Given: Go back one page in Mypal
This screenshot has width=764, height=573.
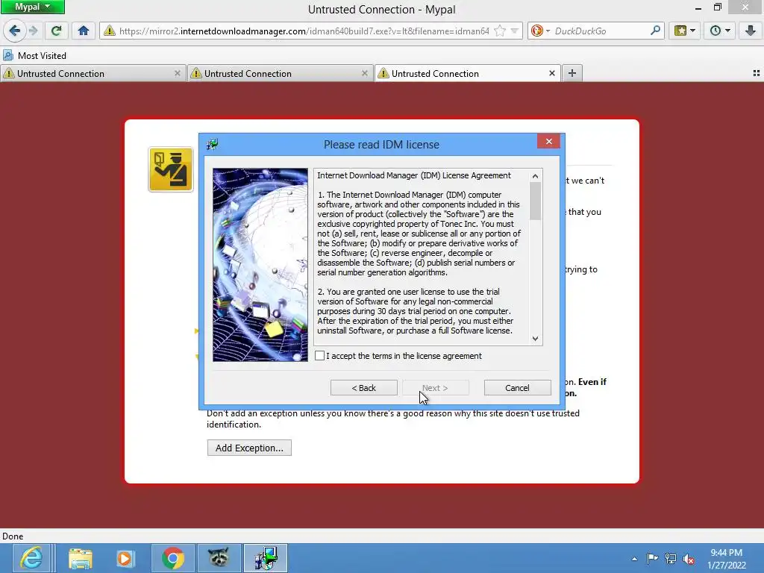Looking at the screenshot, I should click(x=15, y=31).
